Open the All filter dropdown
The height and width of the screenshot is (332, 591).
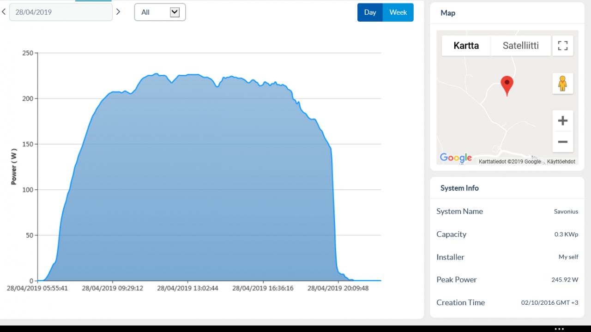pyautogui.click(x=160, y=12)
